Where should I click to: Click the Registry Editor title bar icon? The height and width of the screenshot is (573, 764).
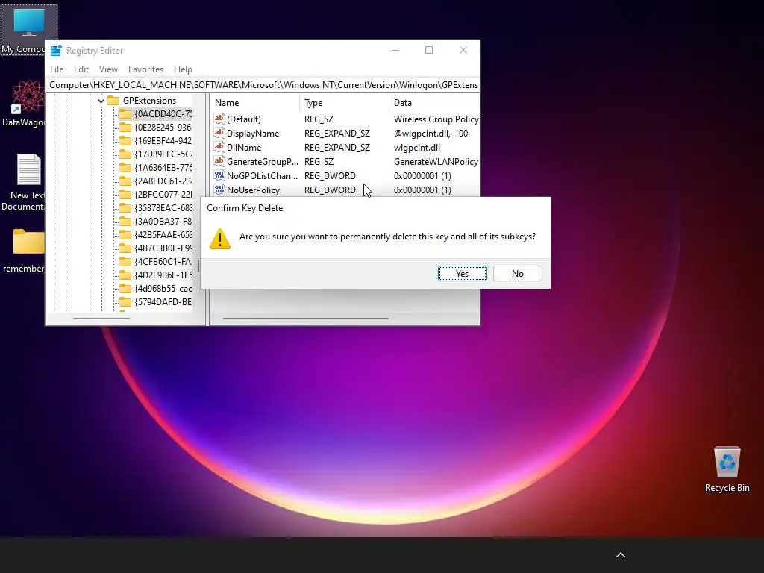[x=57, y=50]
